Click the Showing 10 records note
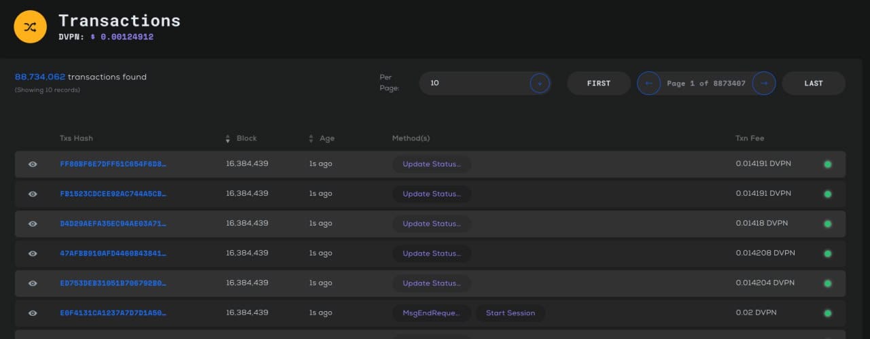 pos(48,90)
